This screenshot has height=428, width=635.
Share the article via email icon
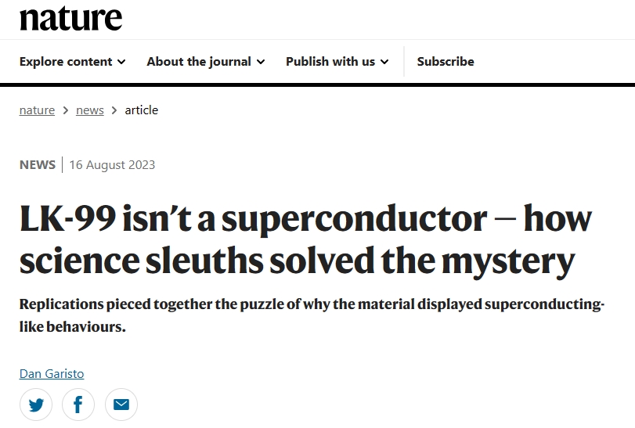[121, 405]
